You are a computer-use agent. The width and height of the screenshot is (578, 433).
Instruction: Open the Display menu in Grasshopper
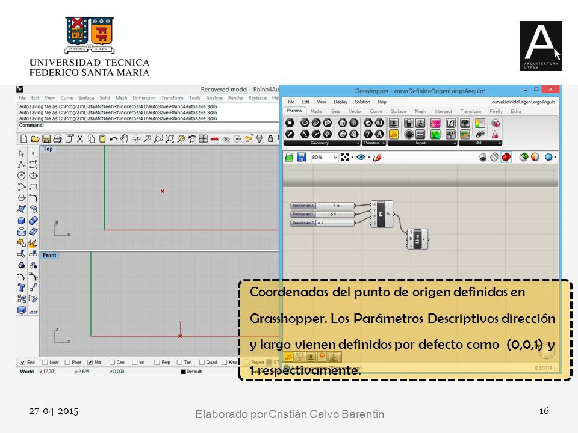(341, 102)
